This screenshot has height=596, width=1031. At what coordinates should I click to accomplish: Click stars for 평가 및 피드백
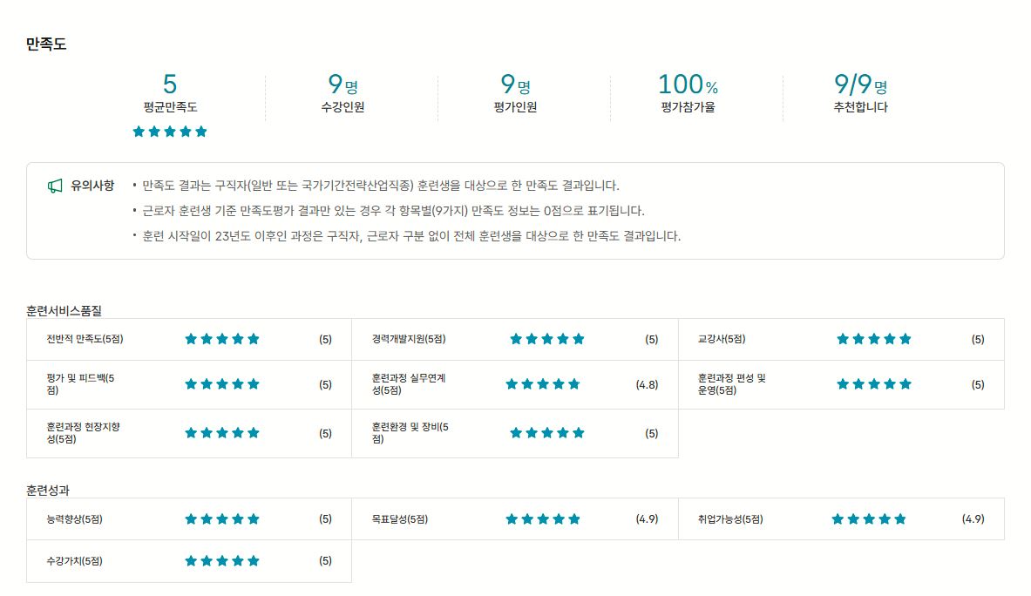pyautogui.click(x=222, y=384)
